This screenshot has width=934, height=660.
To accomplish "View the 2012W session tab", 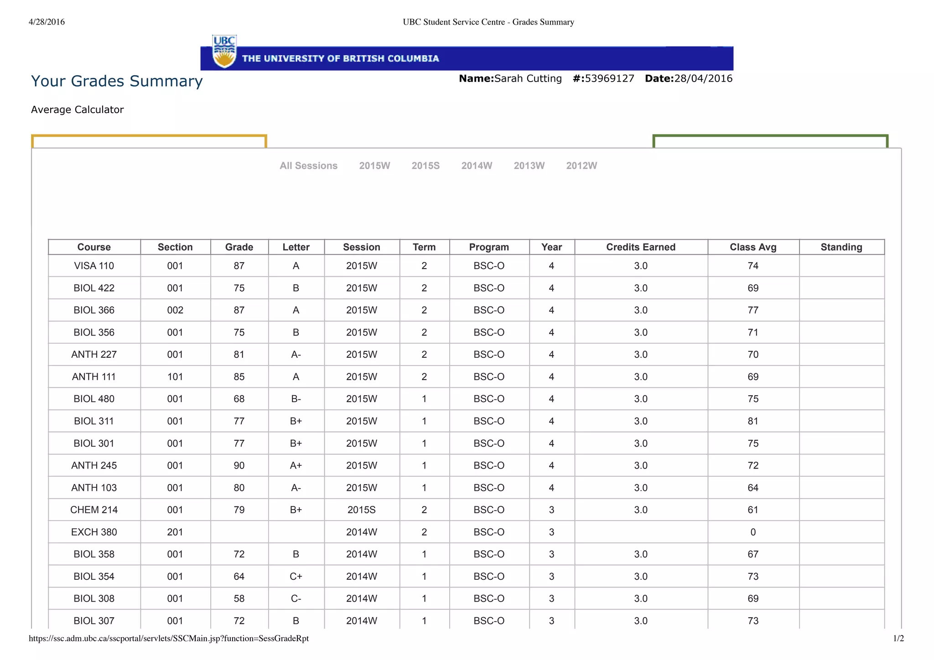I will point(581,166).
